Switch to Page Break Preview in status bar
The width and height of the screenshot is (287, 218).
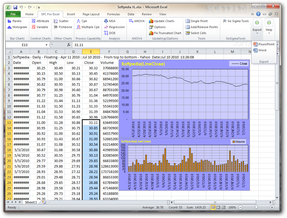coord(223,207)
